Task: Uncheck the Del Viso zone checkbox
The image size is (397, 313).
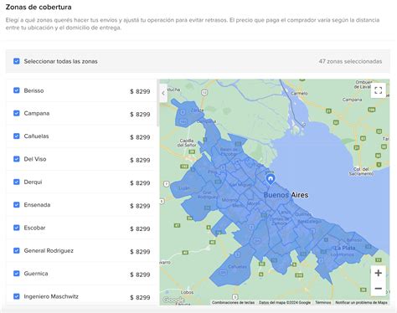Action: (x=17, y=159)
